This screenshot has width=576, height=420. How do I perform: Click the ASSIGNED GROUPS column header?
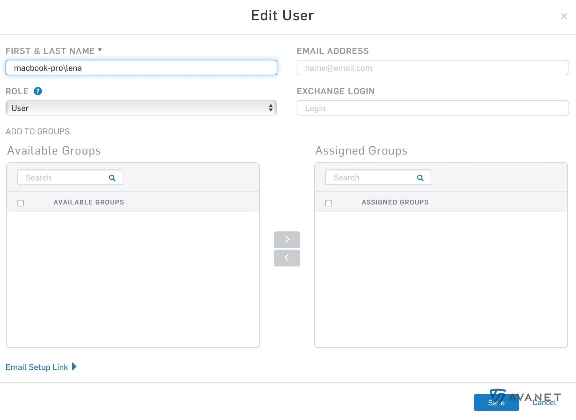pyautogui.click(x=395, y=202)
